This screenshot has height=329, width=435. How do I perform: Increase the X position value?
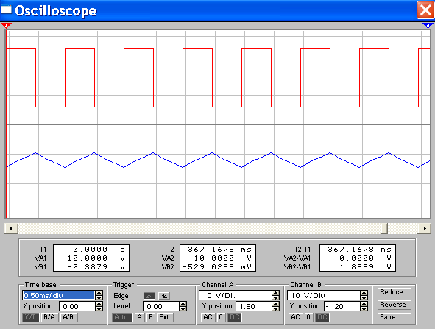tap(99, 304)
